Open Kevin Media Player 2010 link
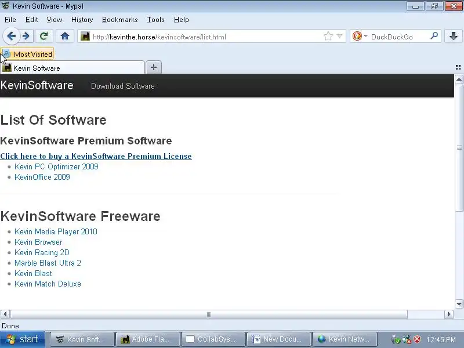The image size is (464, 348). click(56, 231)
